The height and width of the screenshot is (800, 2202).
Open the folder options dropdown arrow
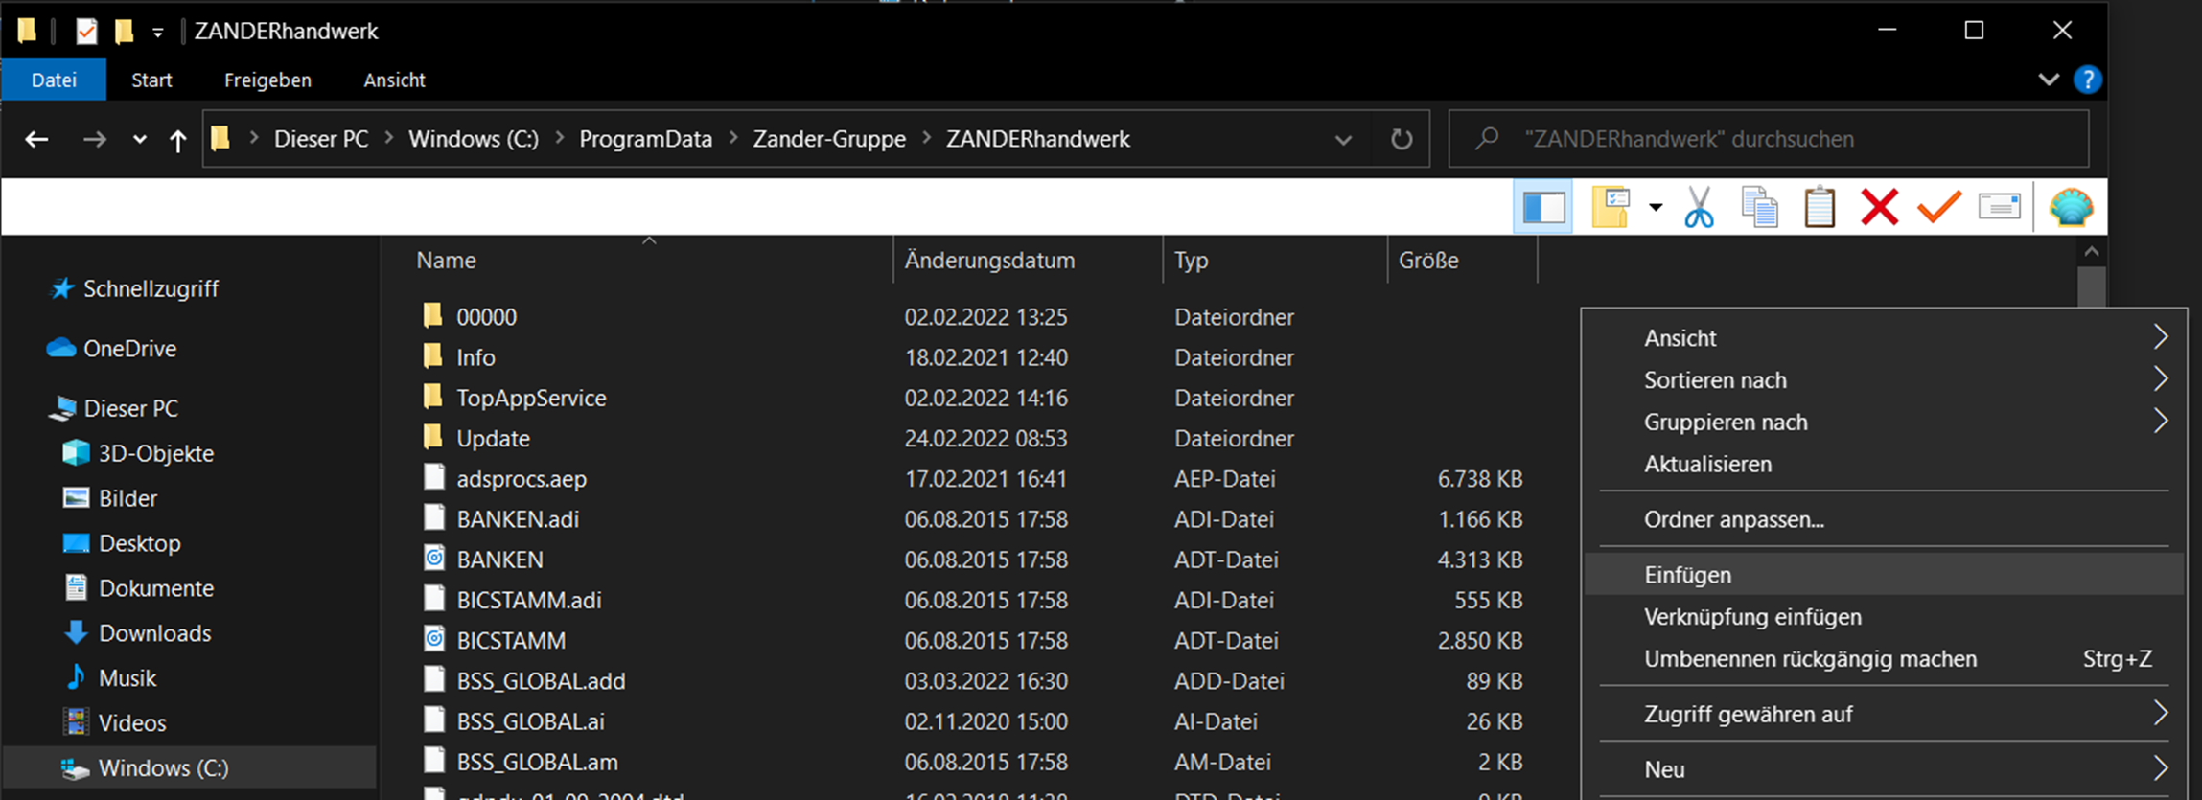[x=1656, y=207]
